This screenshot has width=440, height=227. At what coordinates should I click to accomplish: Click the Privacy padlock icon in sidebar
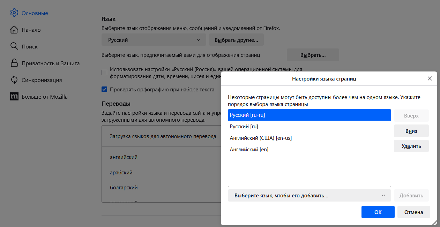[x=14, y=63]
